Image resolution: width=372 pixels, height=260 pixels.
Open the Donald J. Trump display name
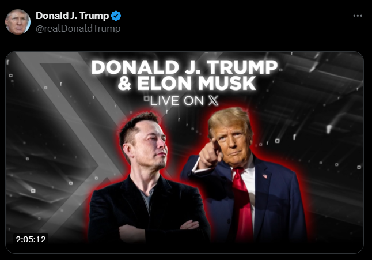point(72,16)
